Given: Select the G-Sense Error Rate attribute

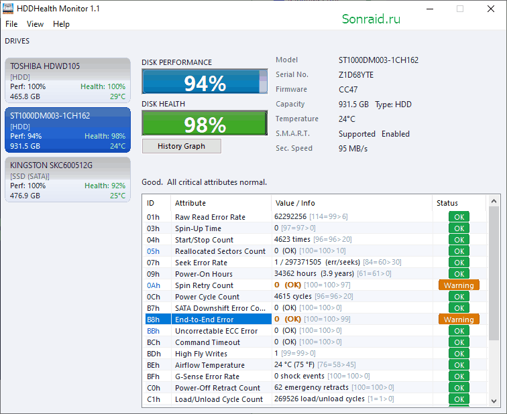Looking at the screenshot, I should [315, 376].
